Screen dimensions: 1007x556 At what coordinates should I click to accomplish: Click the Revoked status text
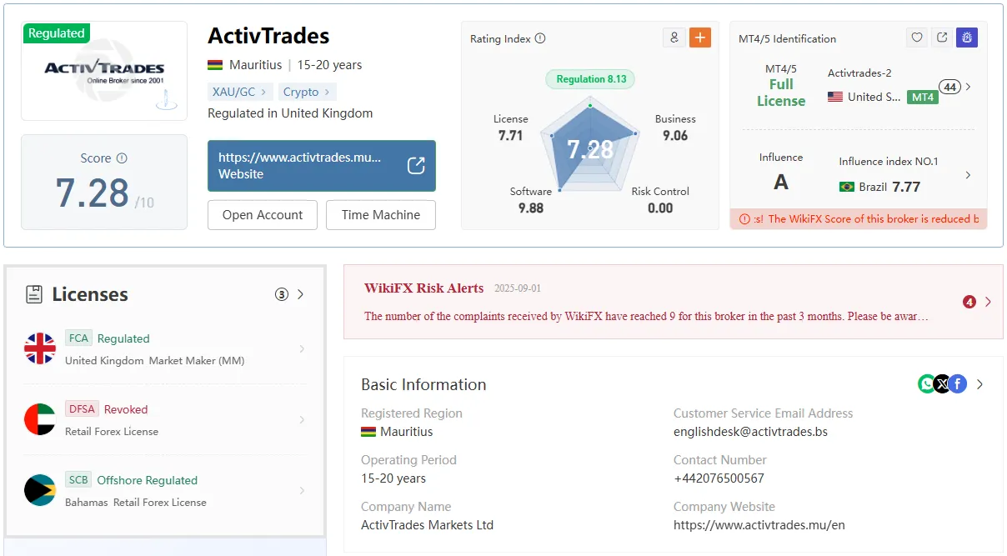click(x=126, y=409)
